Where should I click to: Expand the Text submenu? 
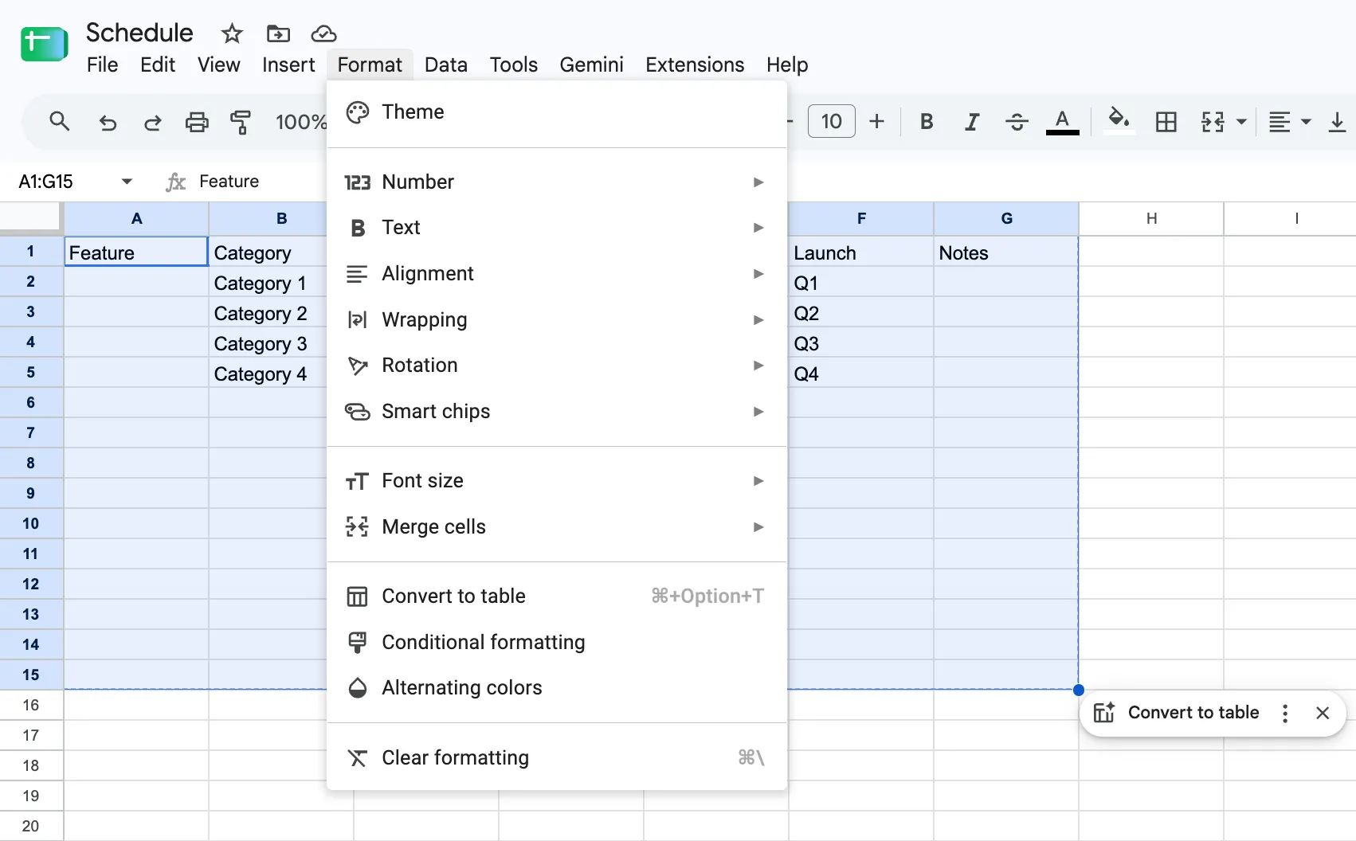coord(556,228)
